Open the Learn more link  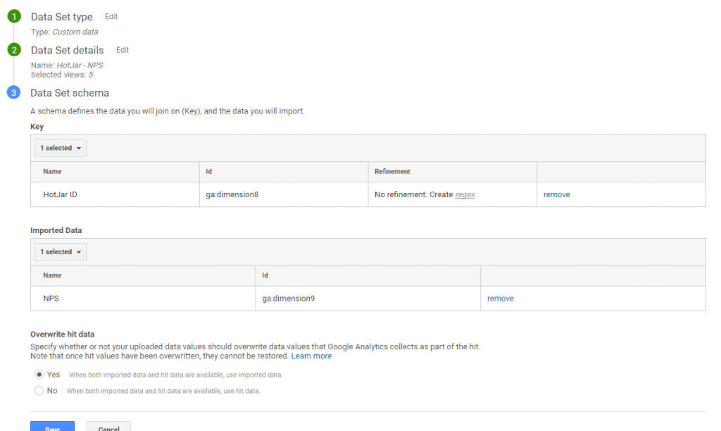click(x=311, y=356)
